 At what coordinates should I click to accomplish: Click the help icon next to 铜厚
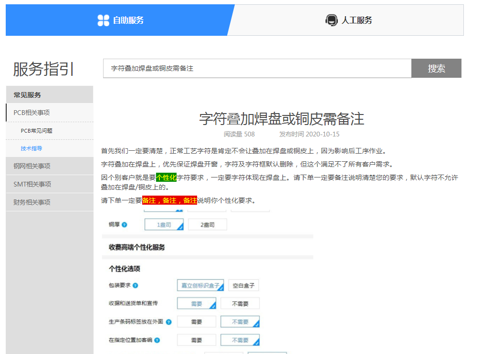(125, 225)
